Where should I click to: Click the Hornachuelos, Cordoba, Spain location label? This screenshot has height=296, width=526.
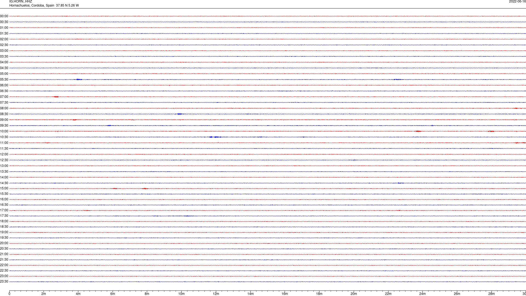coord(32,5)
